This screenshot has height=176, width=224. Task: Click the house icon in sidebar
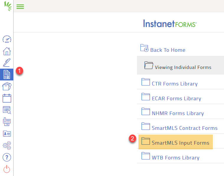[6, 51]
